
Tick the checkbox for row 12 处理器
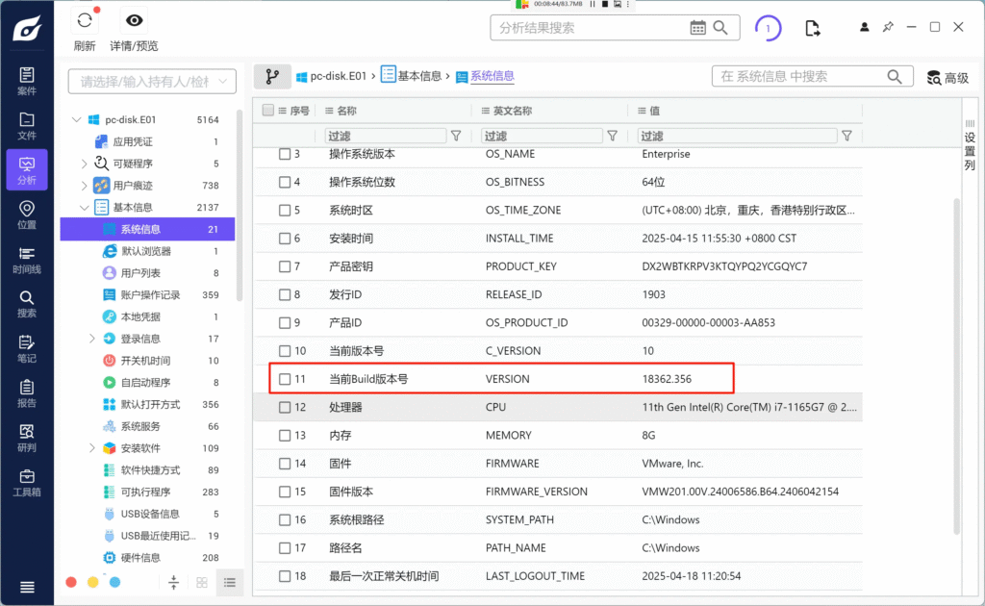[285, 407]
